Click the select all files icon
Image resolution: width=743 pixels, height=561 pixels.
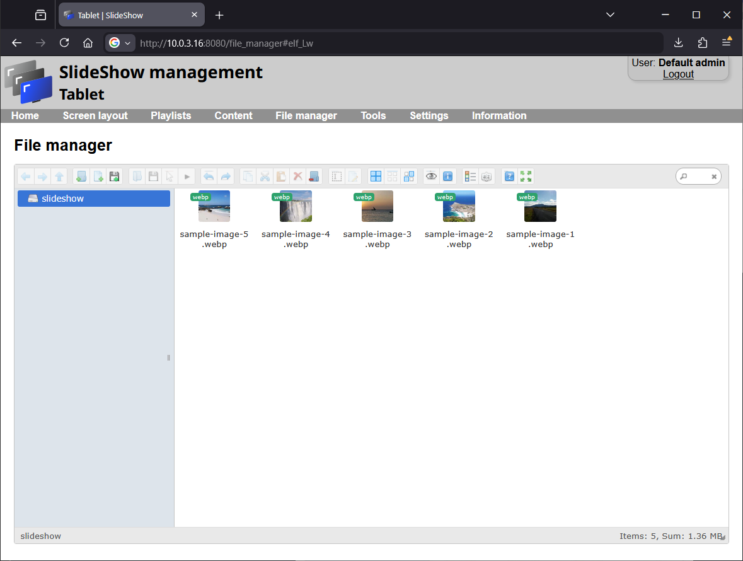pos(376,176)
